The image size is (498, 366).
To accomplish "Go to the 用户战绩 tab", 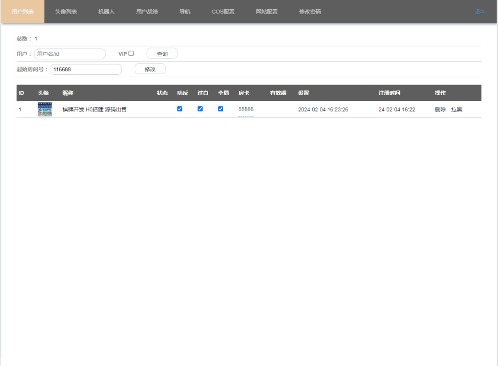I will click(x=147, y=12).
